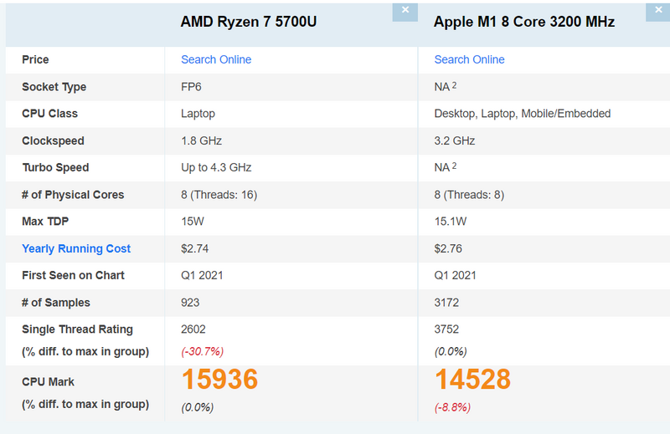Click the 15.1W TDP value
The width and height of the screenshot is (670, 434).
pyautogui.click(x=451, y=222)
